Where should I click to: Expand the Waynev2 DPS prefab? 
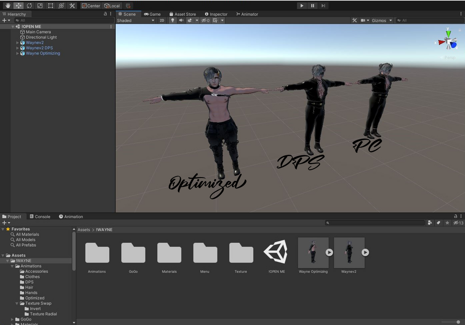[18, 48]
